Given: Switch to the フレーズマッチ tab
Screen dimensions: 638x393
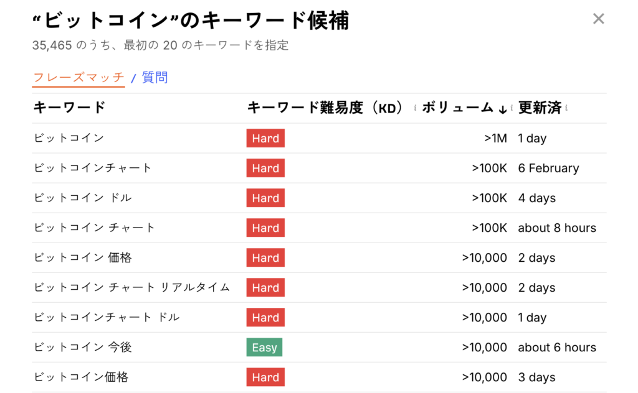Looking at the screenshot, I should (x=79, y=78).
